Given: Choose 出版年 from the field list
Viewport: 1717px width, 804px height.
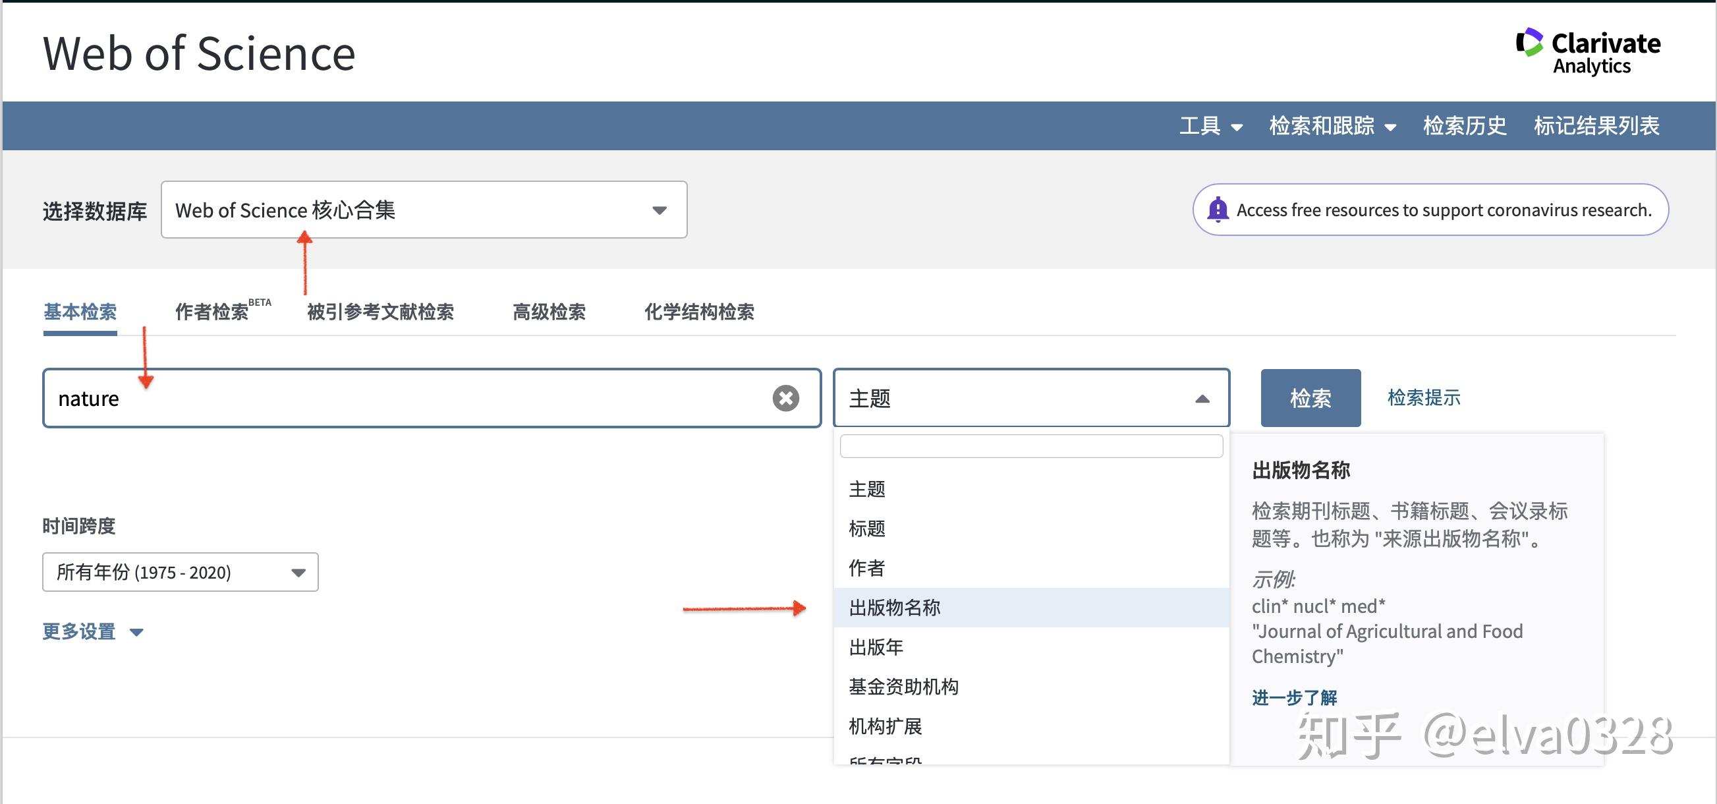Looking at the screenshot, I should click(1031, 646).
